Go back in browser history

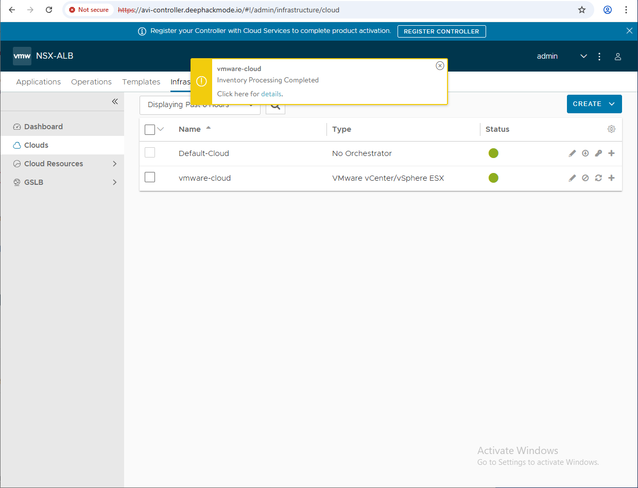[x=12, y=10]
